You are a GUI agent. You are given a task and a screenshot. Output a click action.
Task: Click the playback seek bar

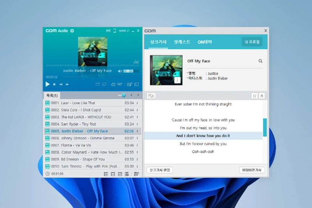(x=101, y=77)
